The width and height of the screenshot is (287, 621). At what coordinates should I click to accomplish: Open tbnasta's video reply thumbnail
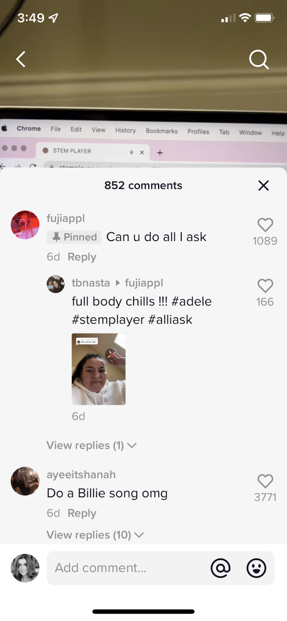99,369
